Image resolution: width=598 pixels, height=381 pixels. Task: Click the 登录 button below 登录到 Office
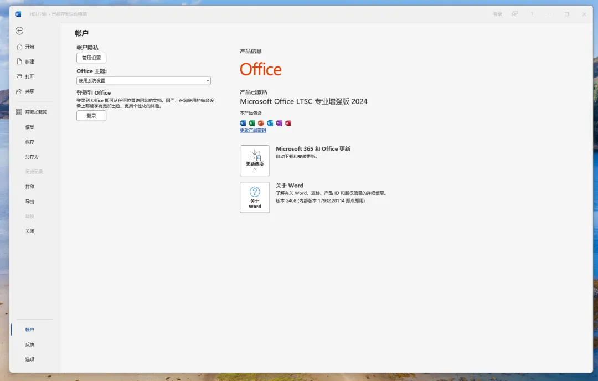[x=91, y=116]
